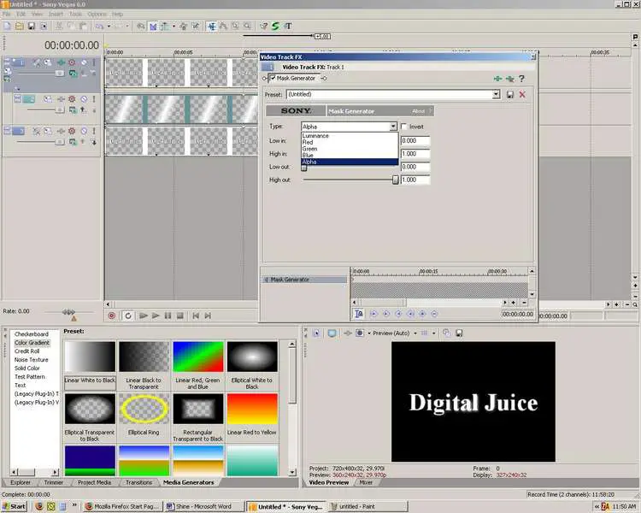Click the Save project floppy icon
Screen dimensions: 641x513
[x=31, y=27]
